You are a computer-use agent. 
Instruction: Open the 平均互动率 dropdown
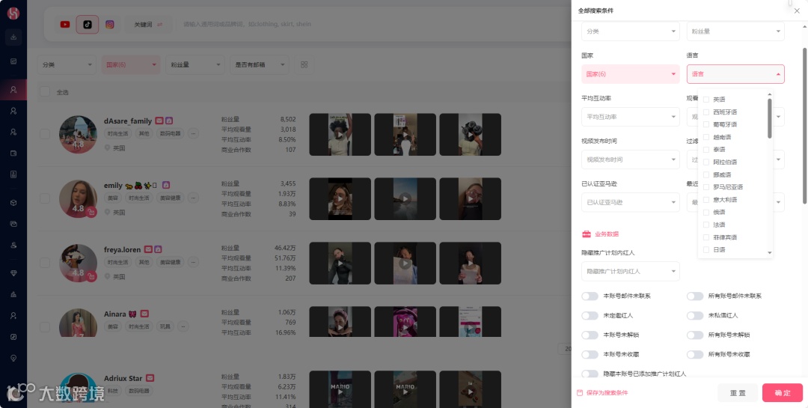pos(630,117)
